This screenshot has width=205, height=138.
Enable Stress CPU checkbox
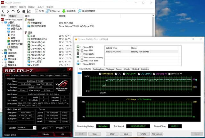(82, 47)
